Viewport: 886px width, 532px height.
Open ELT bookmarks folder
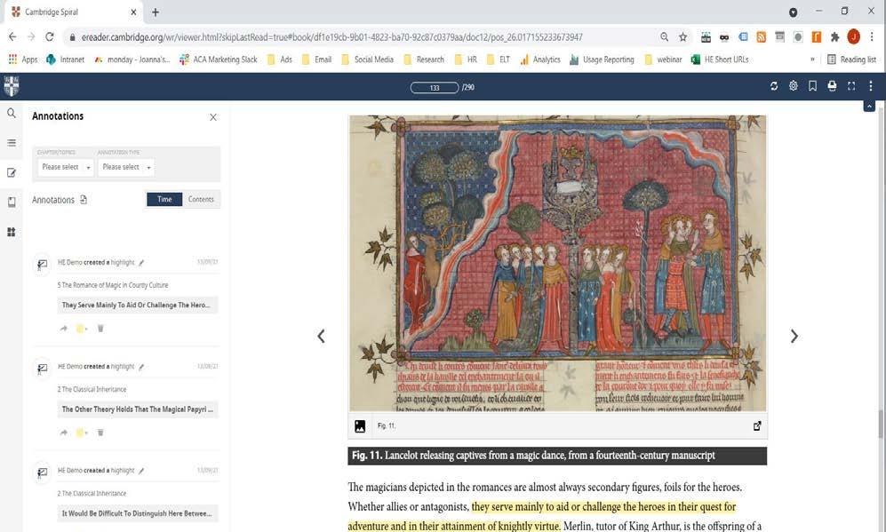click(x=498, y=60)
